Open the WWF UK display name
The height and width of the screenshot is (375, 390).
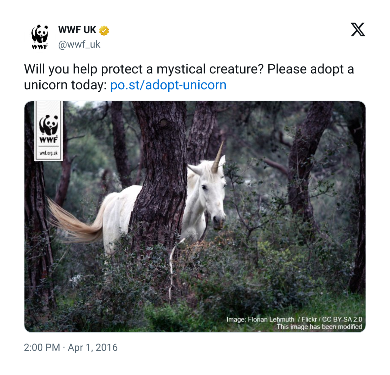pyautogui.click(x=77, y=30)
